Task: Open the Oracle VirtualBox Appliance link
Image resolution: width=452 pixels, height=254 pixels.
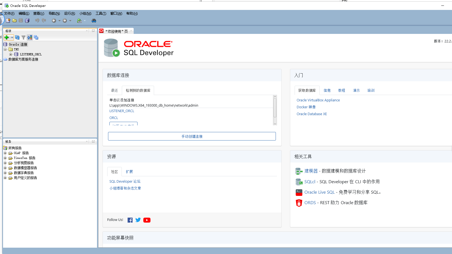Action: click(x=318, y=100)
